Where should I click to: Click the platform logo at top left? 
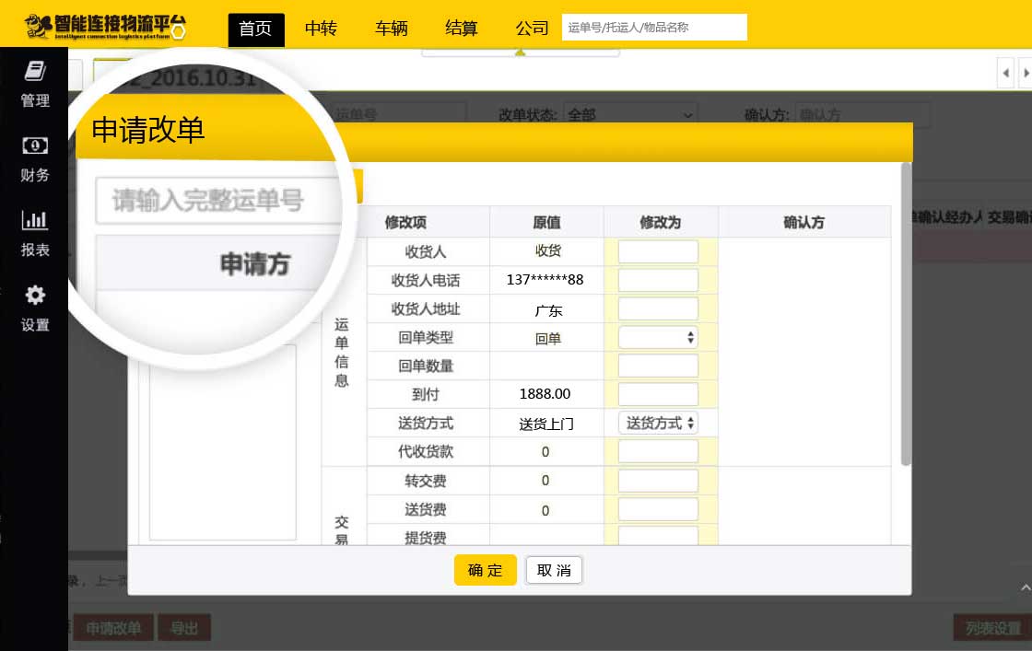[105, 25]
